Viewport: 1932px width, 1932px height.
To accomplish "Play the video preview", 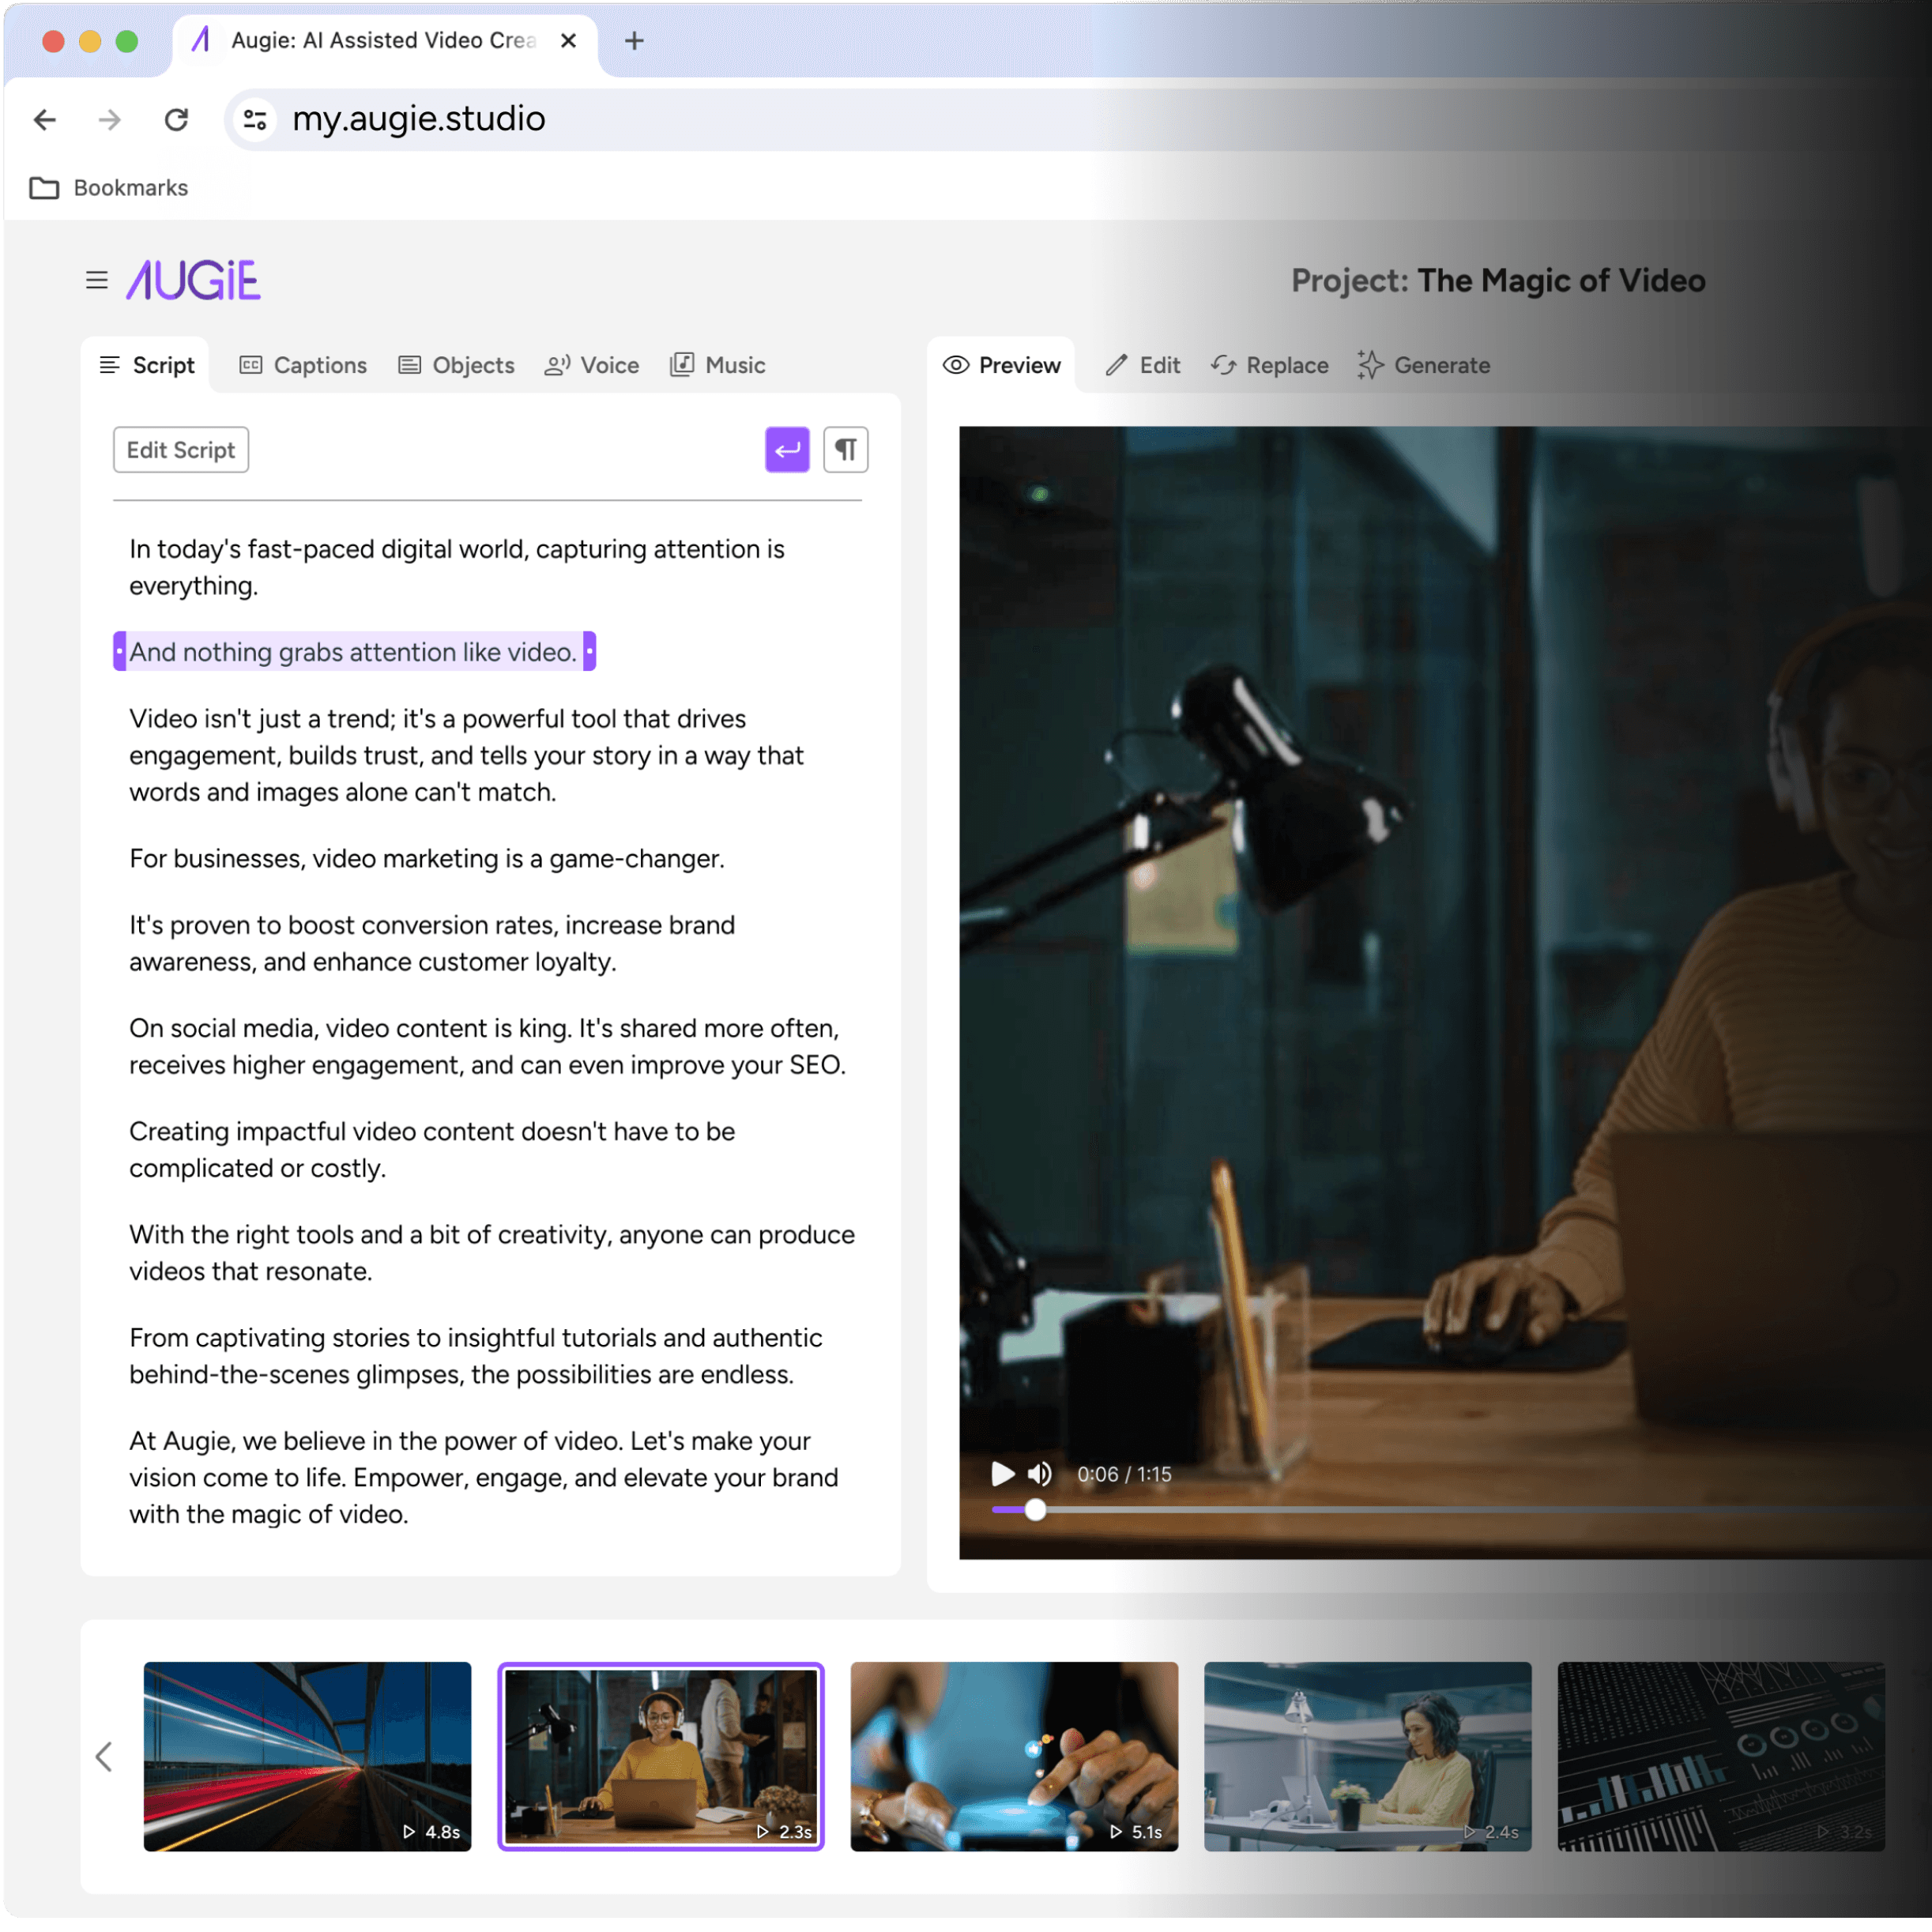I will (x=1002, y=1474).
